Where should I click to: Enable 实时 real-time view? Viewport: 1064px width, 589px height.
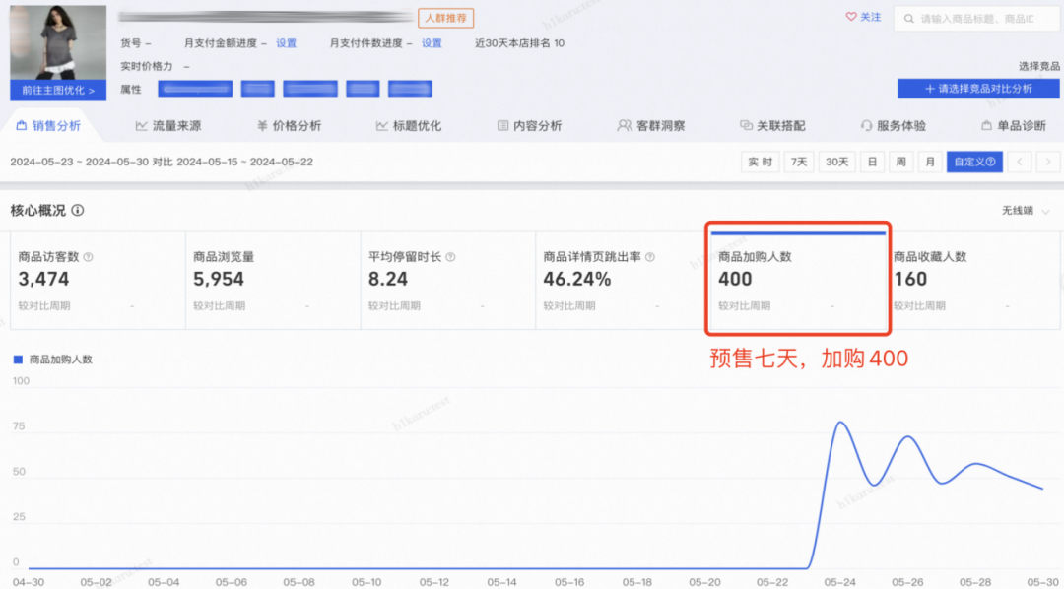[760, 161]
